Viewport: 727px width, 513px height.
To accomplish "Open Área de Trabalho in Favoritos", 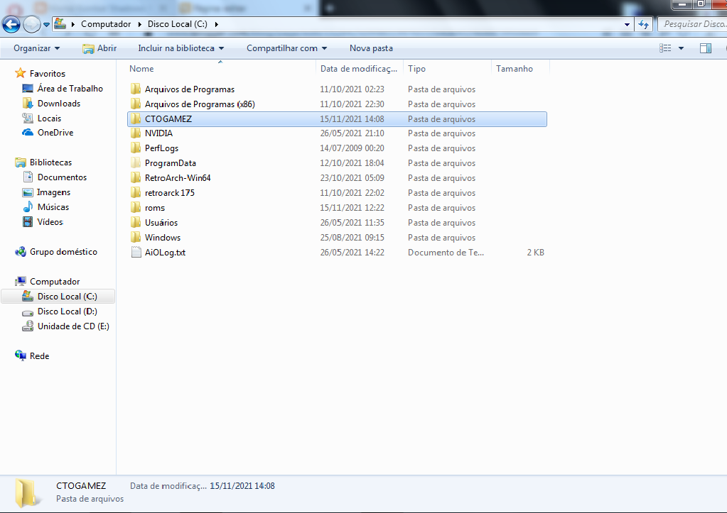I will point(70,89).
